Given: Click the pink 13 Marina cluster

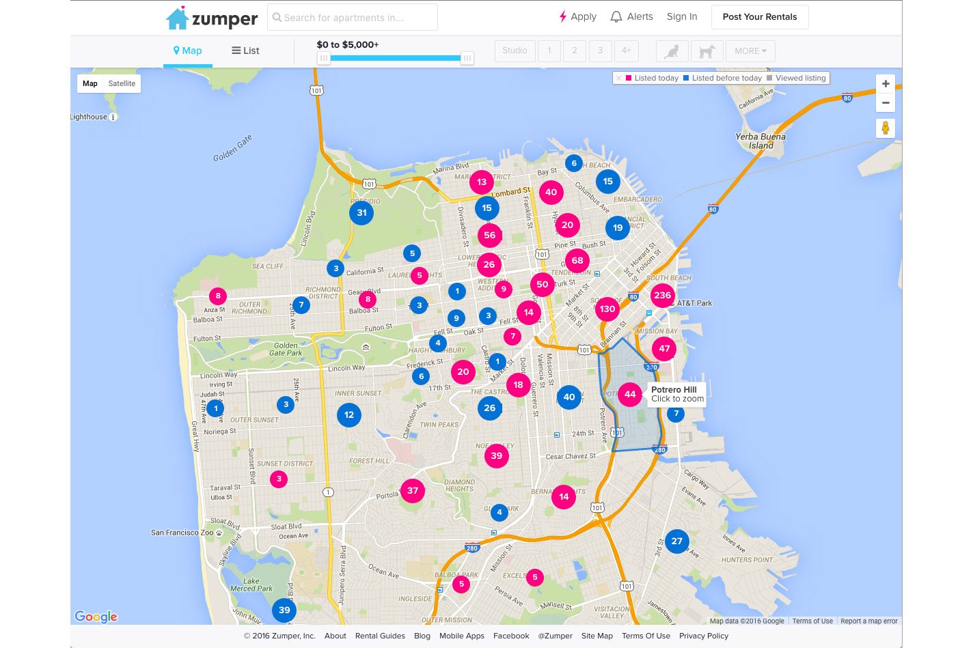Looking at the screenshot, I should point(482,182).
